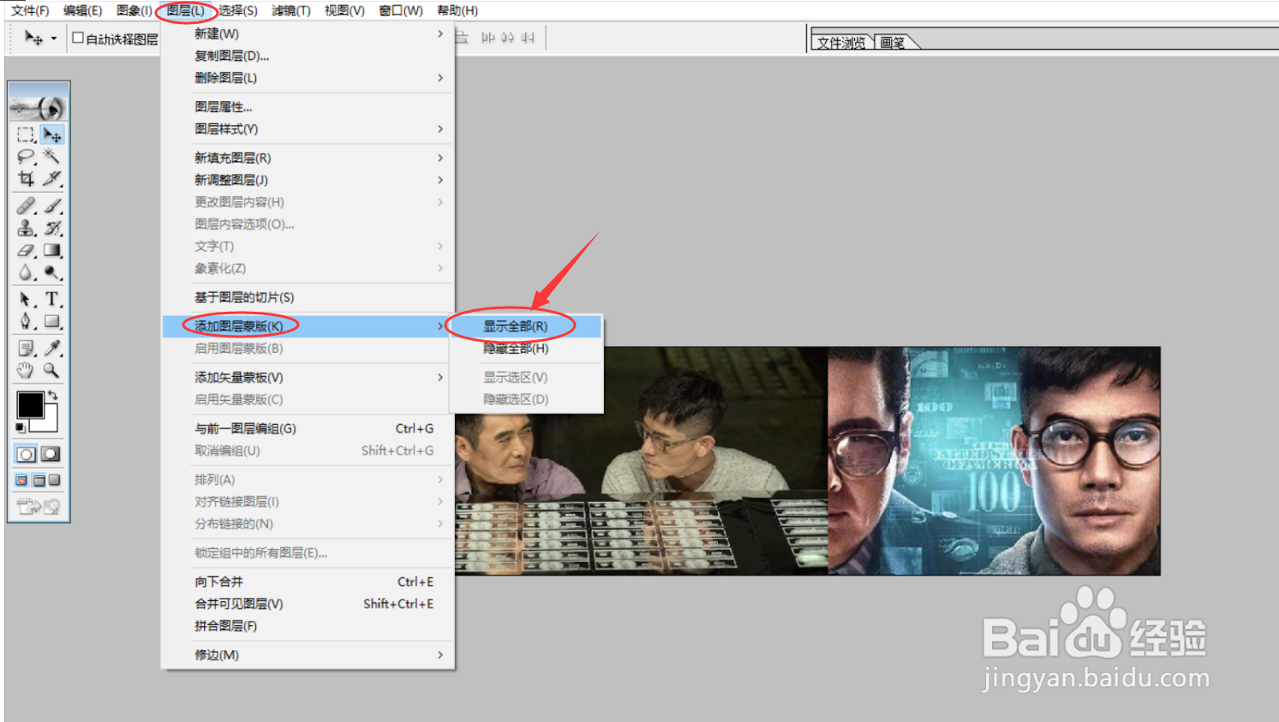Choose 向下合并 menu entry
The image size is (1279, 722).
[308, 582]
